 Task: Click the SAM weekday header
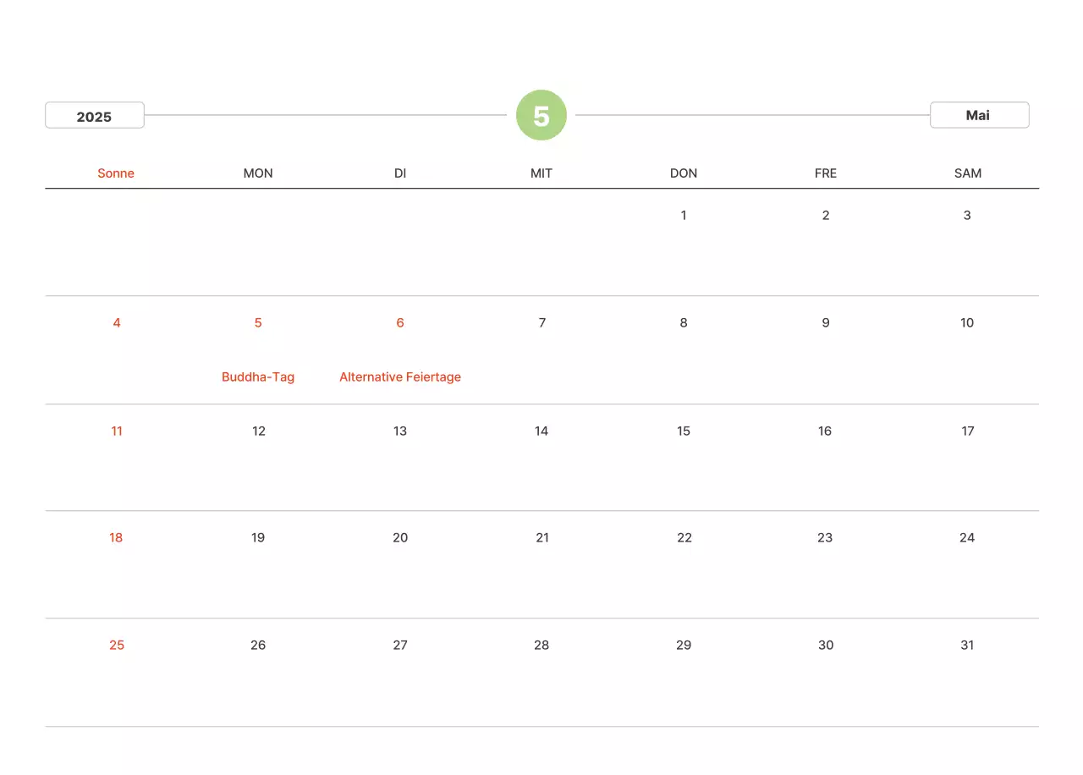968,173
